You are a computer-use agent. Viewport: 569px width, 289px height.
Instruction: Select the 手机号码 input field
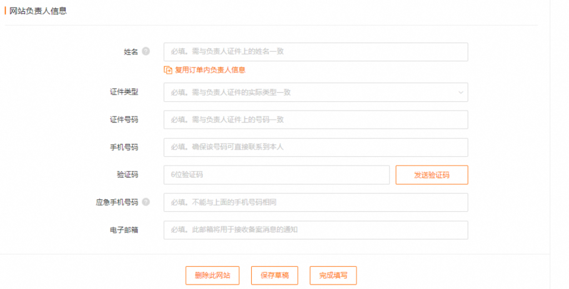point(315,147)
